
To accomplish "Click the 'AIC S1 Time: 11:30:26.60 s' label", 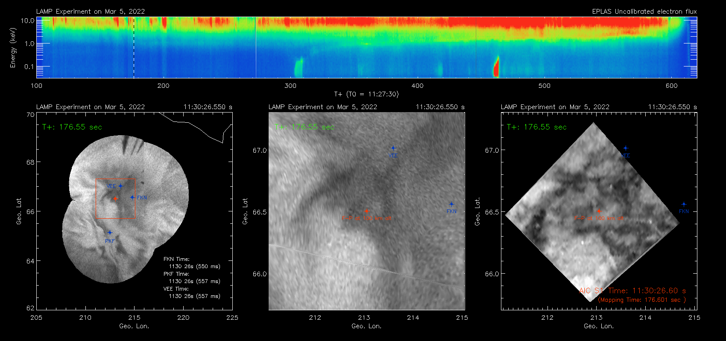I will pos(632,291).
